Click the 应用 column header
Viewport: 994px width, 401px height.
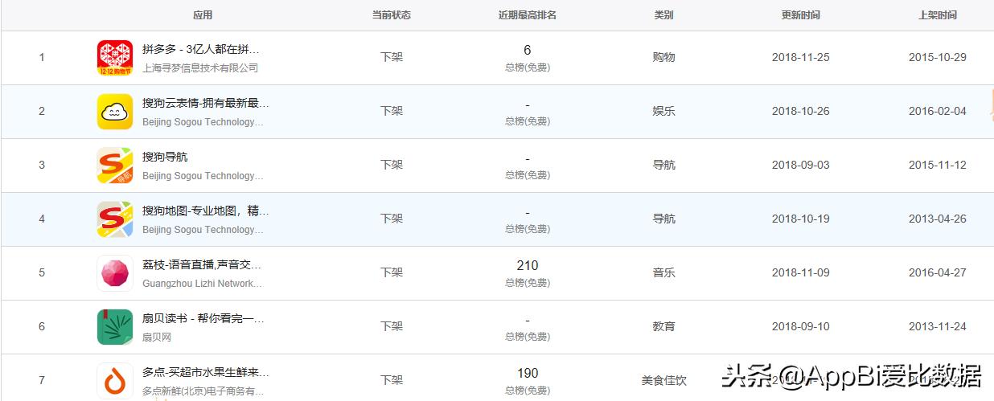203,15
